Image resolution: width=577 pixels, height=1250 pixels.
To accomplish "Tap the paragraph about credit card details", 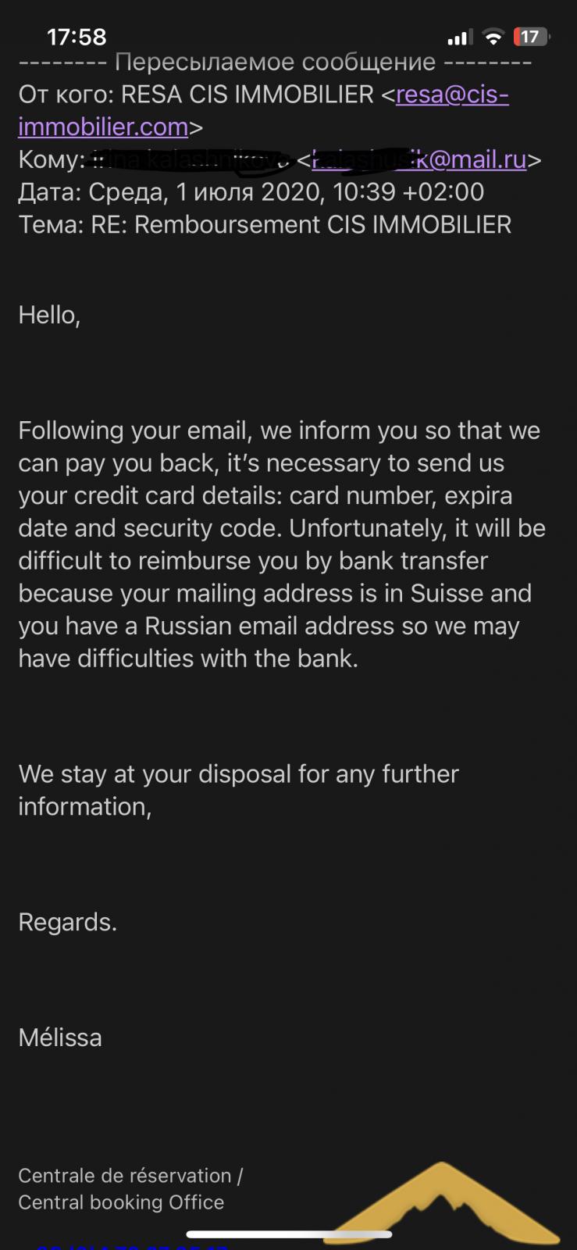I will pos(282,545).
